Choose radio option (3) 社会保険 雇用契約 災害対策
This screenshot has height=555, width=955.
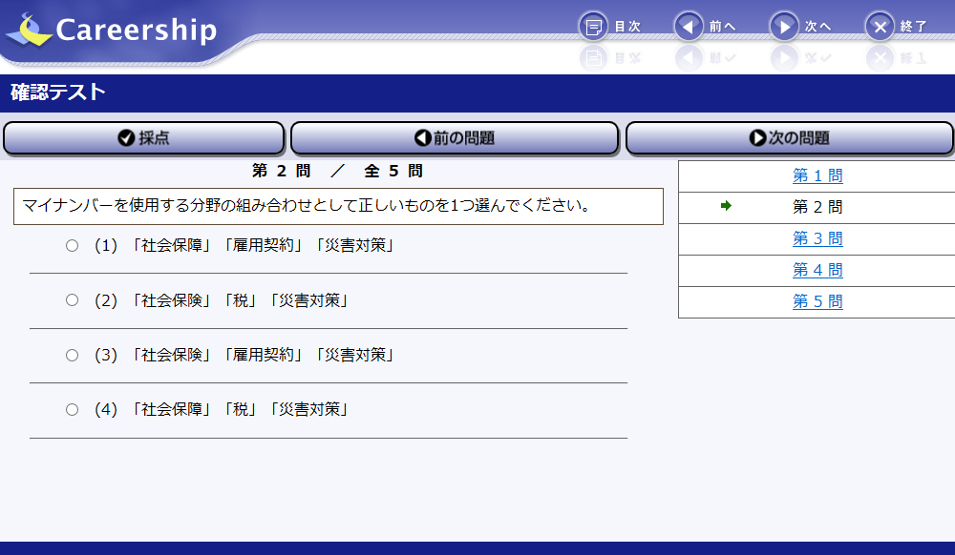coord(72,355)
